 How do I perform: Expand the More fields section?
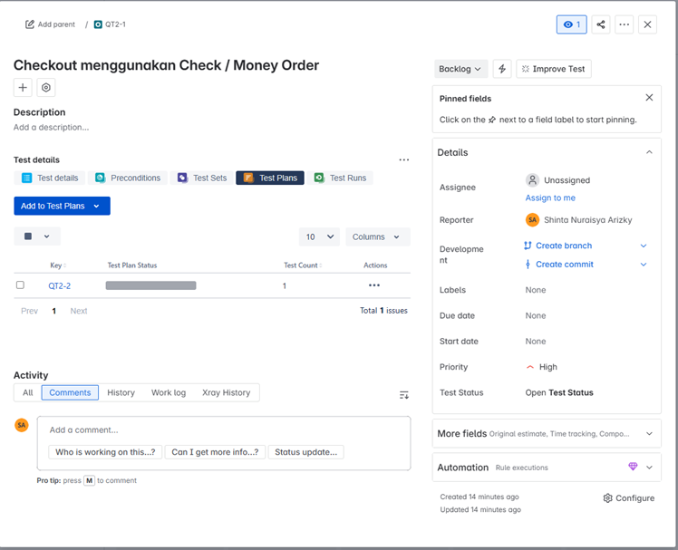tap(542, 434)
